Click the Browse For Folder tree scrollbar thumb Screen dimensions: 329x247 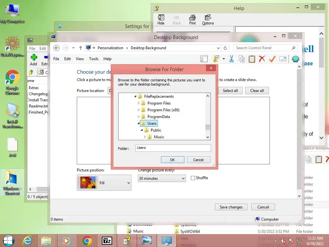[208, 127]
